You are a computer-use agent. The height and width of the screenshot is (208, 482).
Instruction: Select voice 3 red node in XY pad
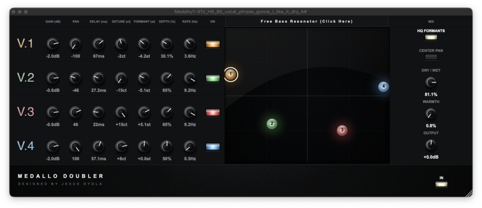click(342, 131)
